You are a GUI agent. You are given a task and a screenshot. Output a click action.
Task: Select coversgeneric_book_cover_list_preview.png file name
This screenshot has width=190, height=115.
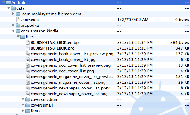[x=72, y=54]
